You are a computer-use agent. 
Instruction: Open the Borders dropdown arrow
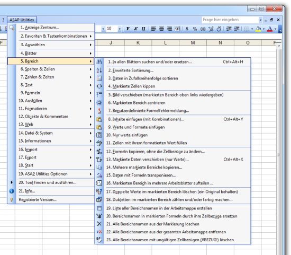(x=252, y=29)
